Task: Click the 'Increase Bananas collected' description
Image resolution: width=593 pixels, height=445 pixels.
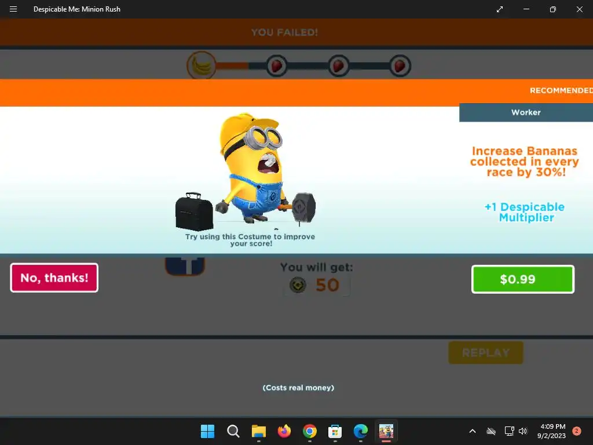Action: point(525,162)
